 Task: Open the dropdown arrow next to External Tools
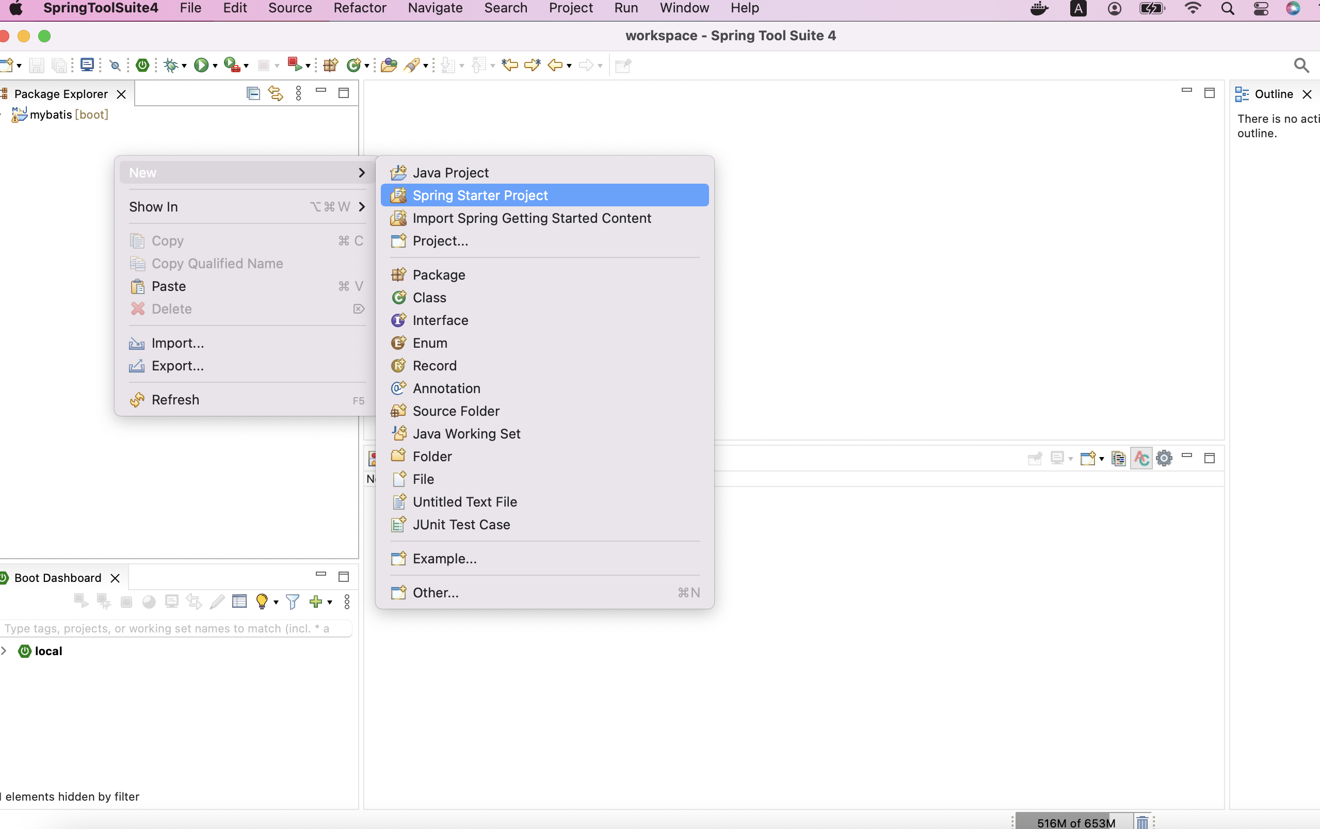click(246, 67)
